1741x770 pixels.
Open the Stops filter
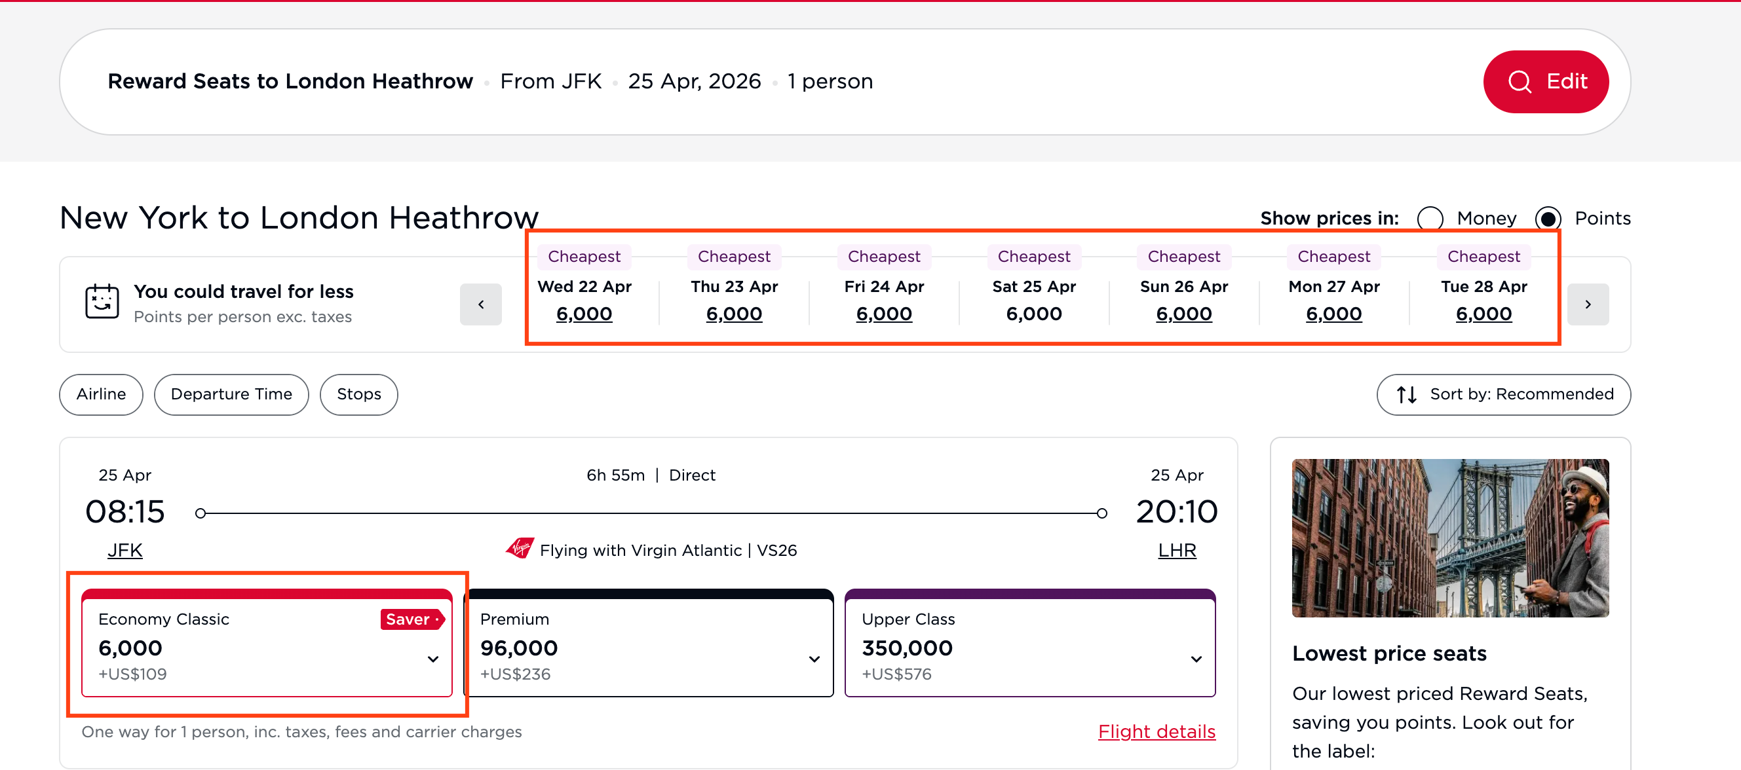[358, 394]
